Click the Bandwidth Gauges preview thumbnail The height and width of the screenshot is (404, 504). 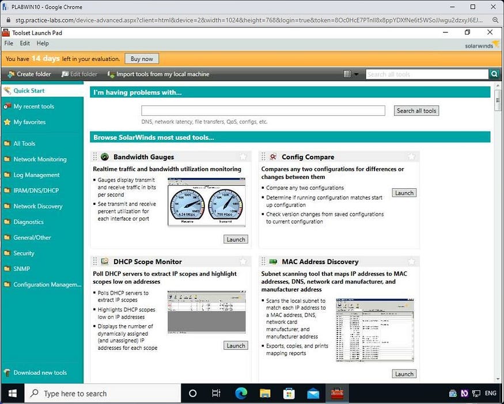point(206,202)
